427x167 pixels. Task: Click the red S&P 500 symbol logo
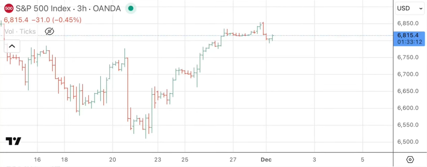tap(9, 8)
